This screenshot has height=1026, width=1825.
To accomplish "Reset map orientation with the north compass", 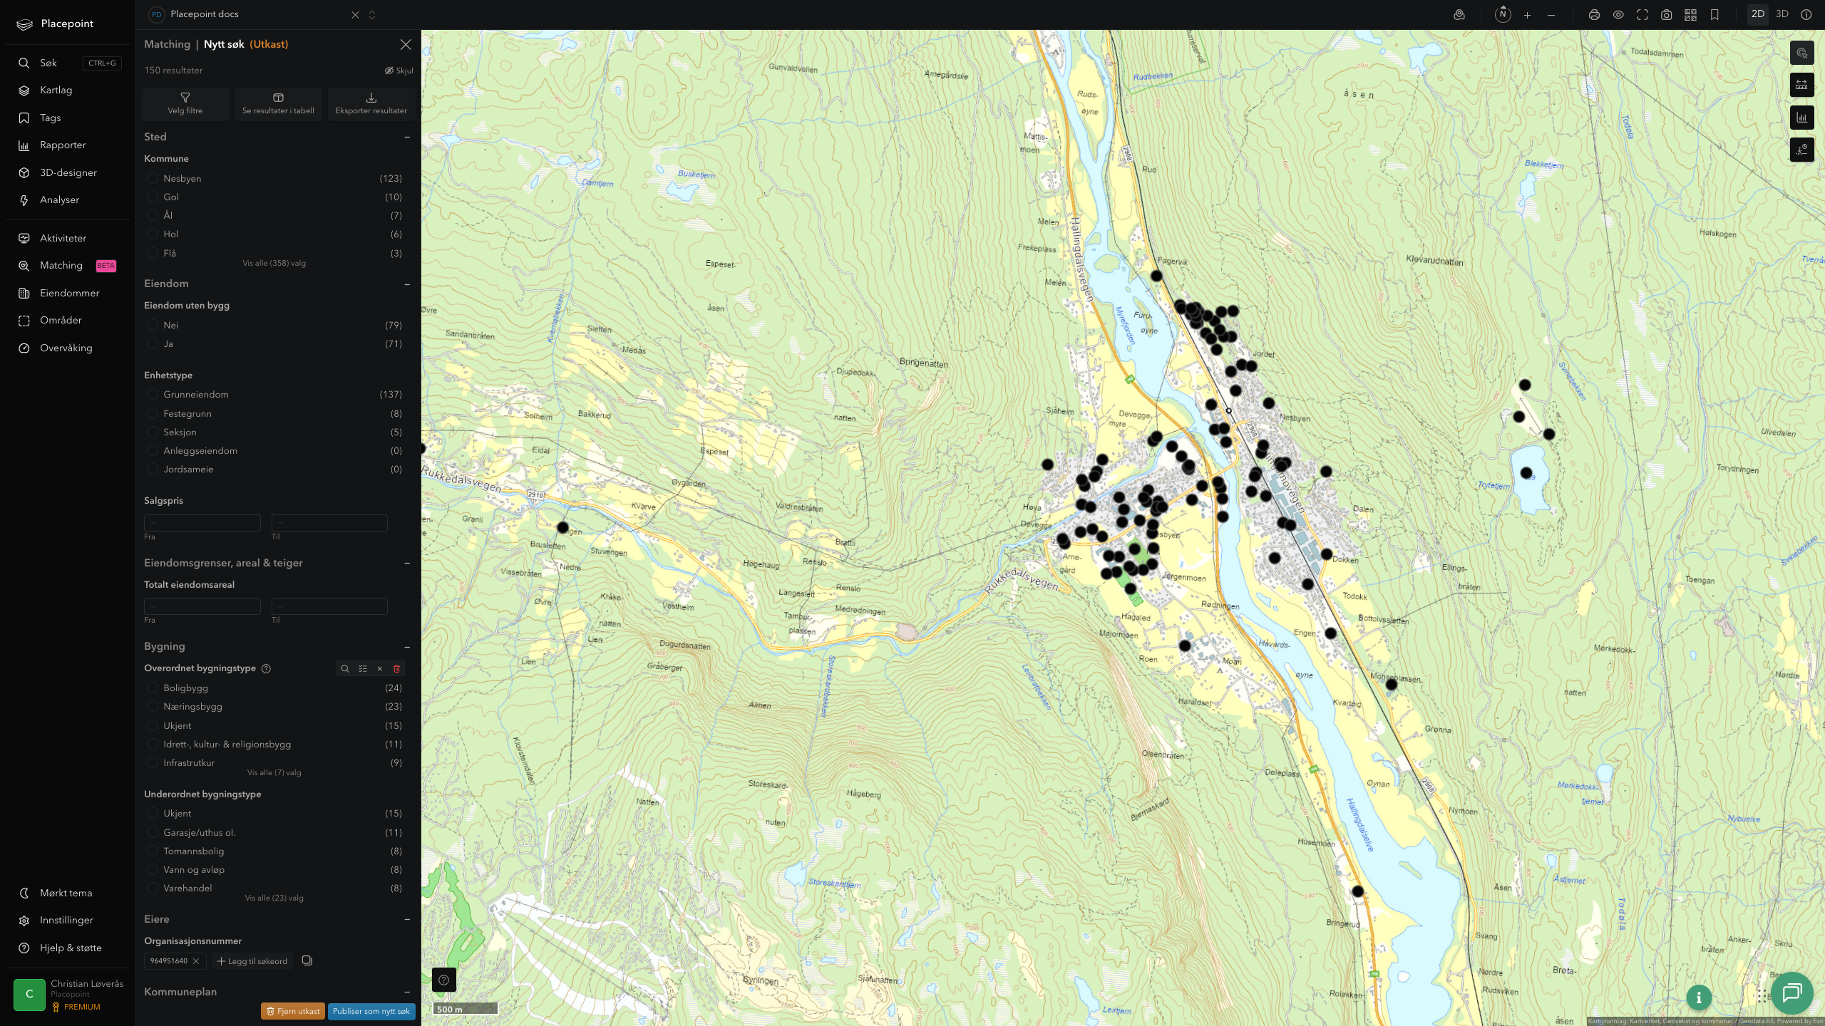I will [x=1503, y=14].
